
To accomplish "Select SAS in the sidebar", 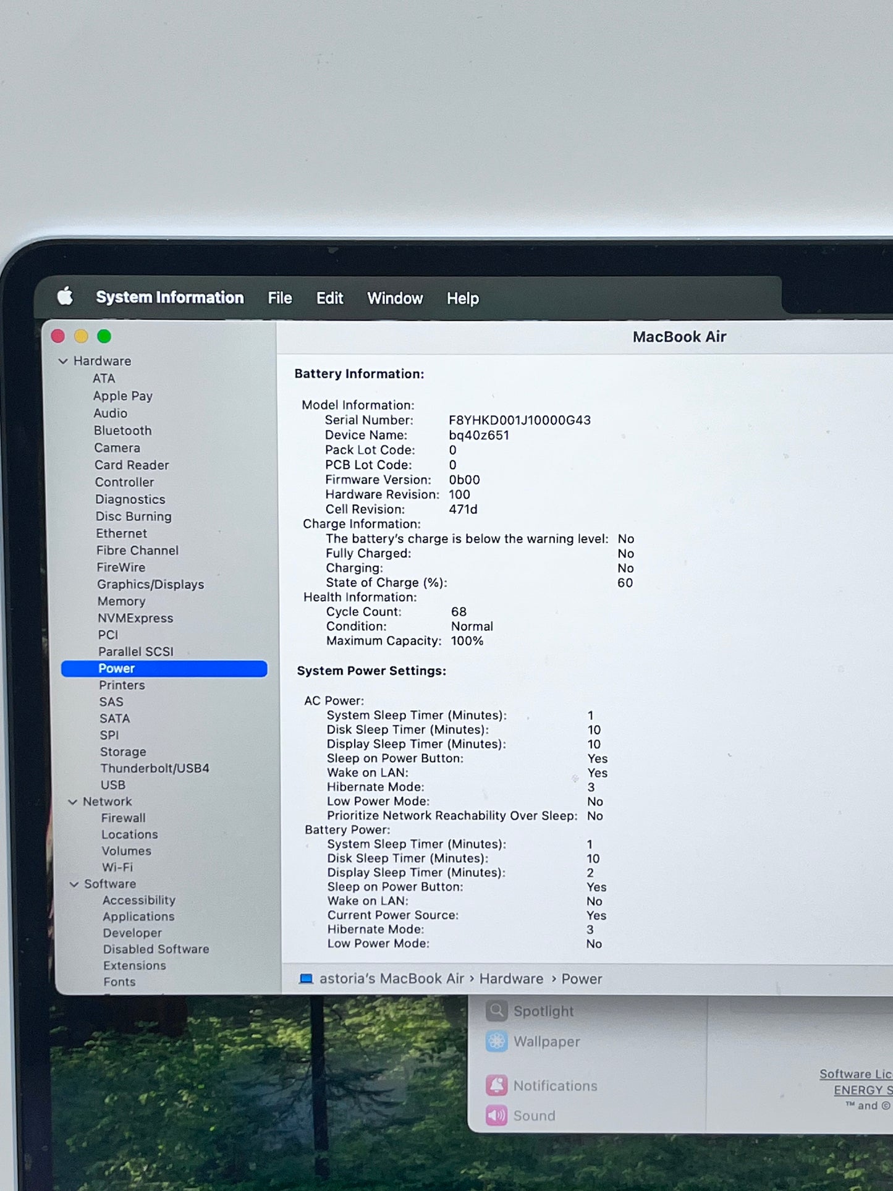I will pyautogui.click(x=111, y=702).
